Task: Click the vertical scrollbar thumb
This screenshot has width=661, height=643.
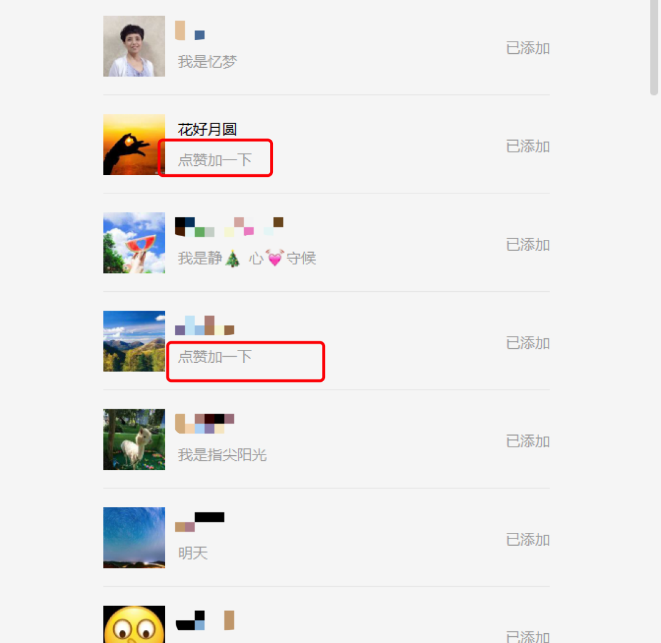Action: 654,48
